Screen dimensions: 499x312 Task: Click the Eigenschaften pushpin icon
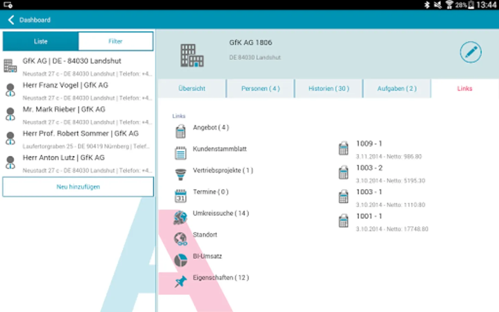click(181, 281)
